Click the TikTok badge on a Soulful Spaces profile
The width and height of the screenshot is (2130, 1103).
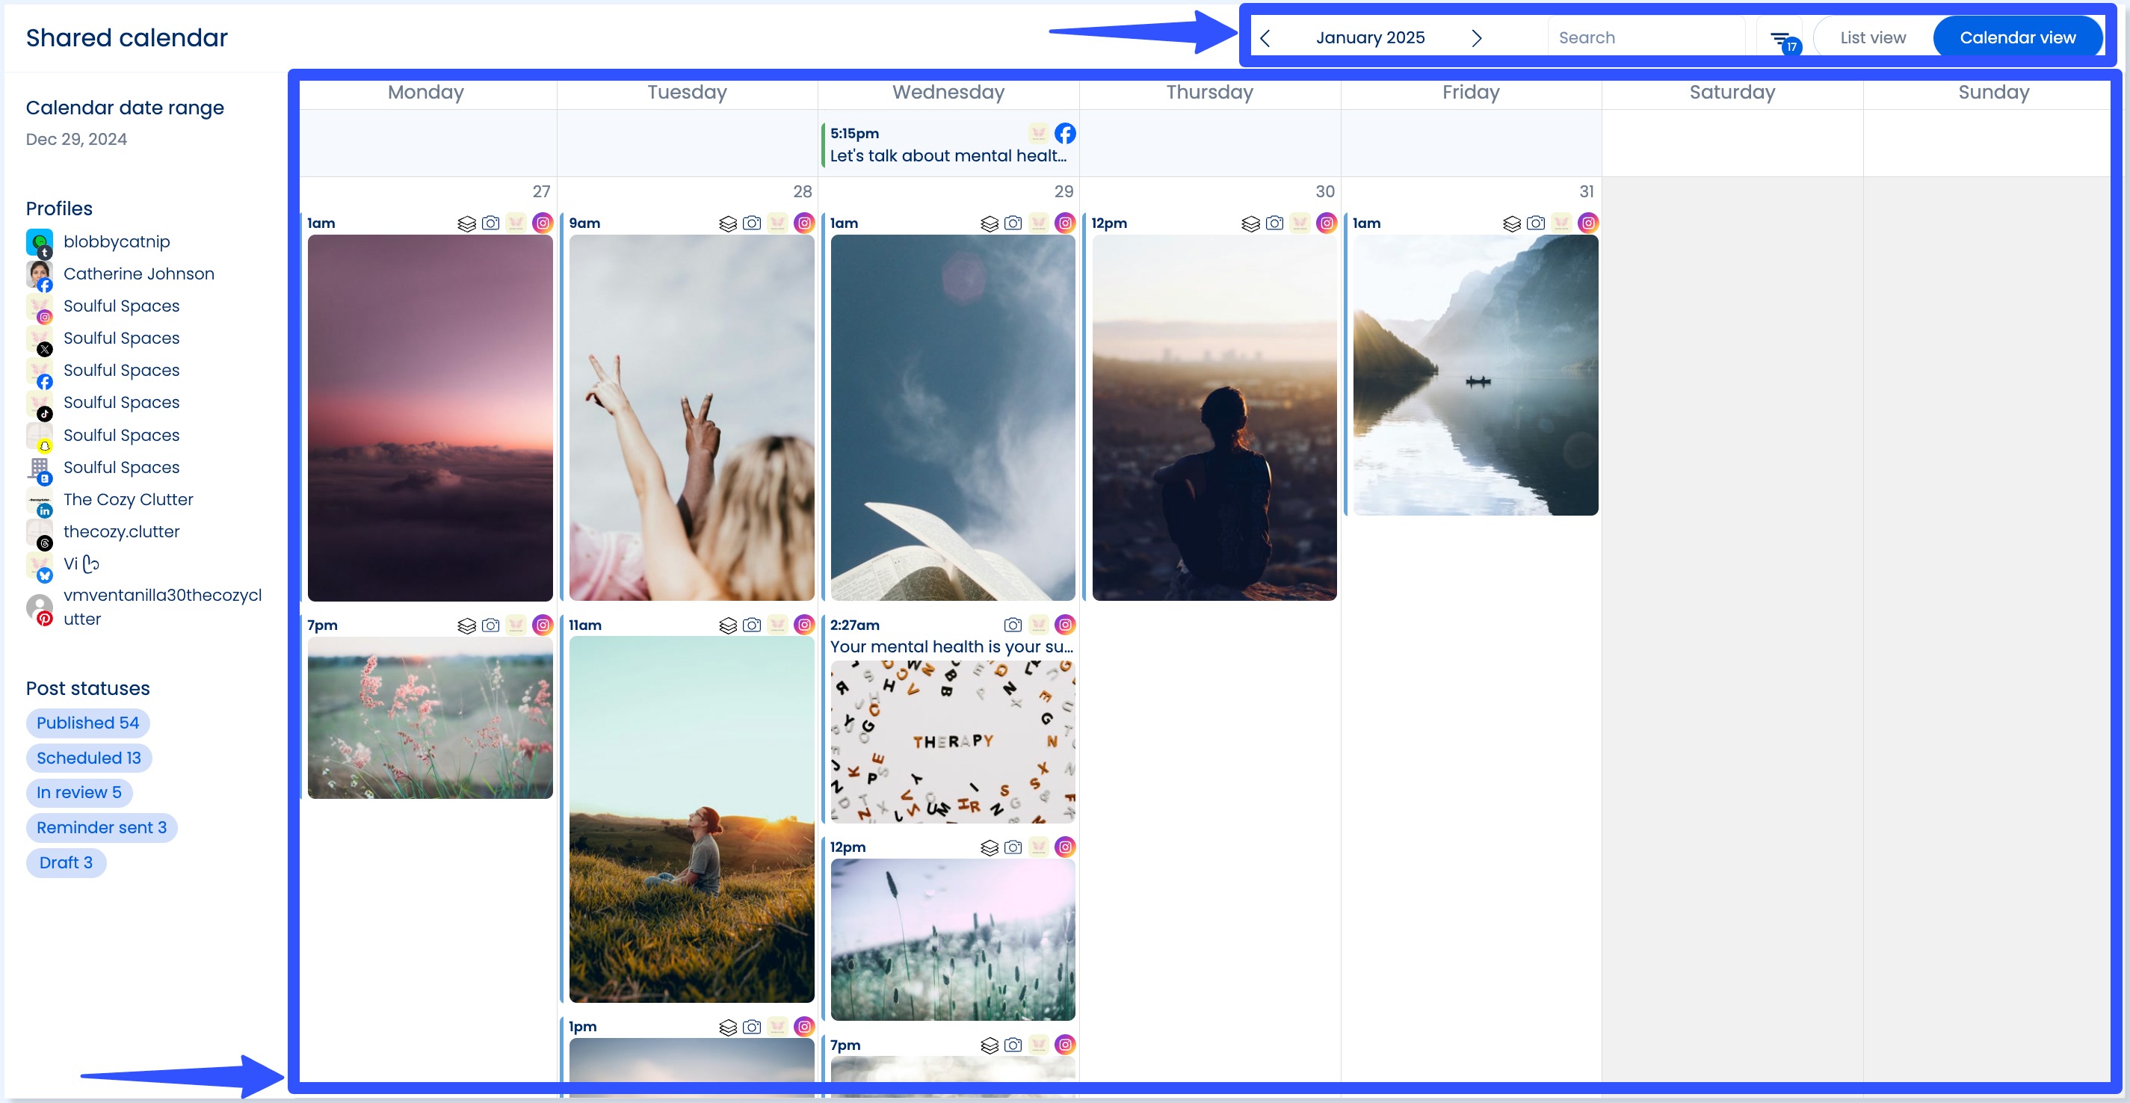point(45,413)
